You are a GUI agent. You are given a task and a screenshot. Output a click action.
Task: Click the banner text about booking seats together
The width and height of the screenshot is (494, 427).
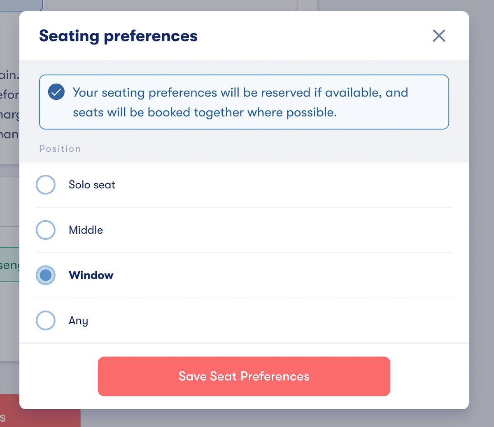coord(205,112)
